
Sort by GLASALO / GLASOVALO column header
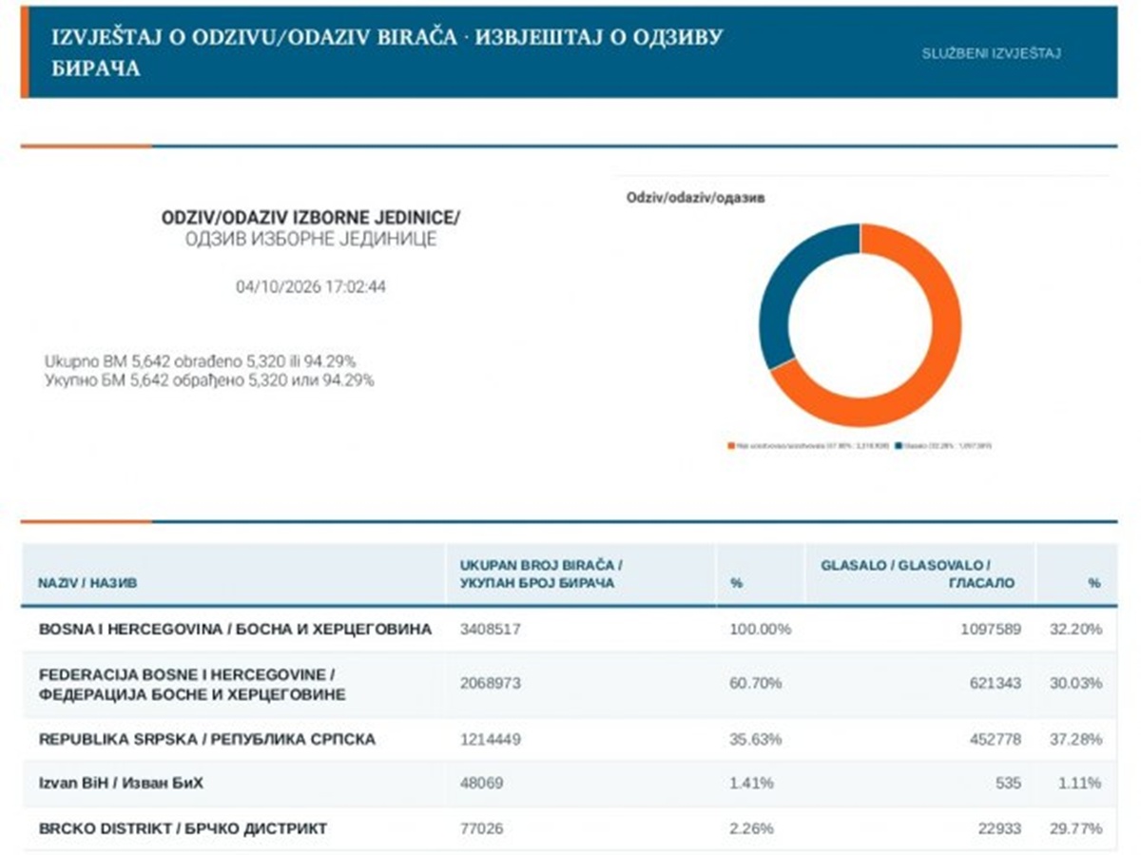point(919,574)
